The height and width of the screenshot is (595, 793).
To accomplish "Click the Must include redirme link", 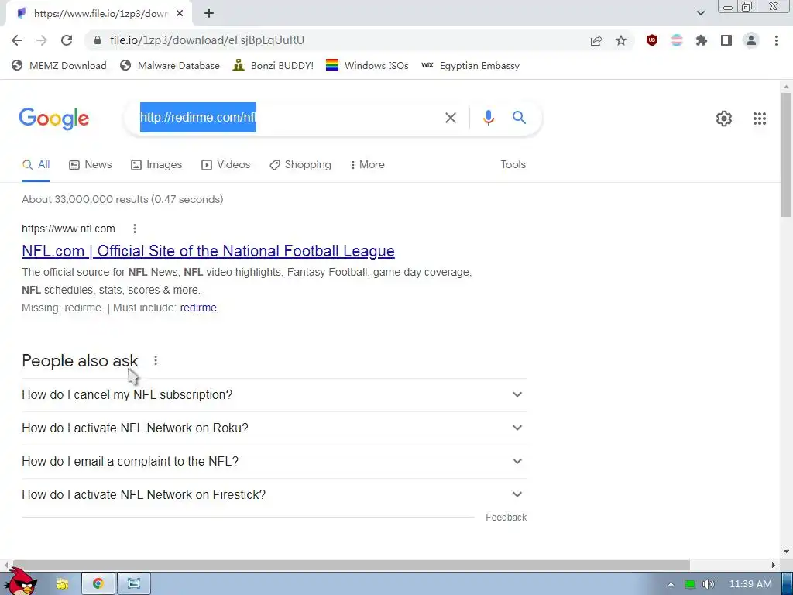I will click(198, 308).
